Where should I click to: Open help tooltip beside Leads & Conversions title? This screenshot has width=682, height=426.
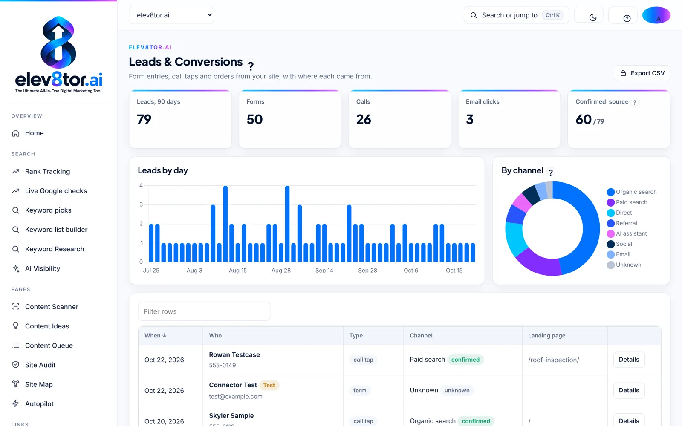pos(251,66)
